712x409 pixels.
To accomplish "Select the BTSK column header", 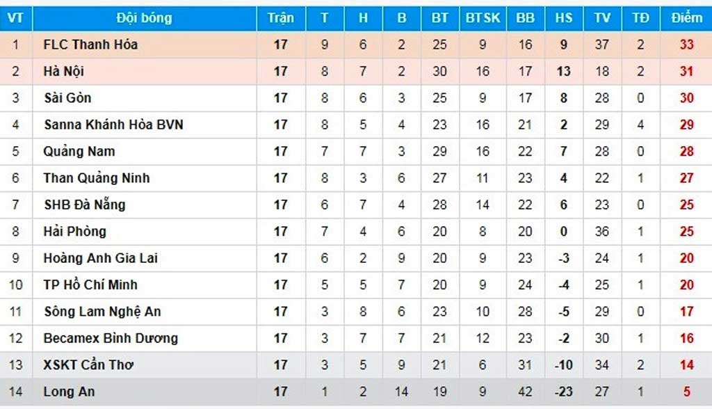I will click(x=483, y=18).
